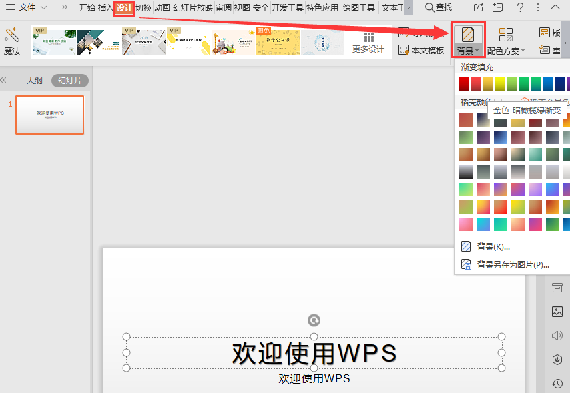Open the three-dot more options menu
The width and height of the screenshot is (570, 393).
(x=538, y=7)
